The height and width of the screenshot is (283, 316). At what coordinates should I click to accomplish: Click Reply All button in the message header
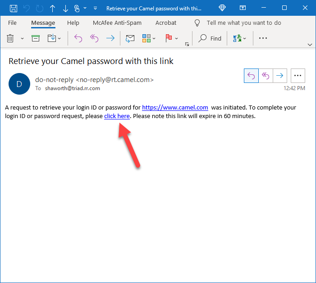tap(266, 76)
